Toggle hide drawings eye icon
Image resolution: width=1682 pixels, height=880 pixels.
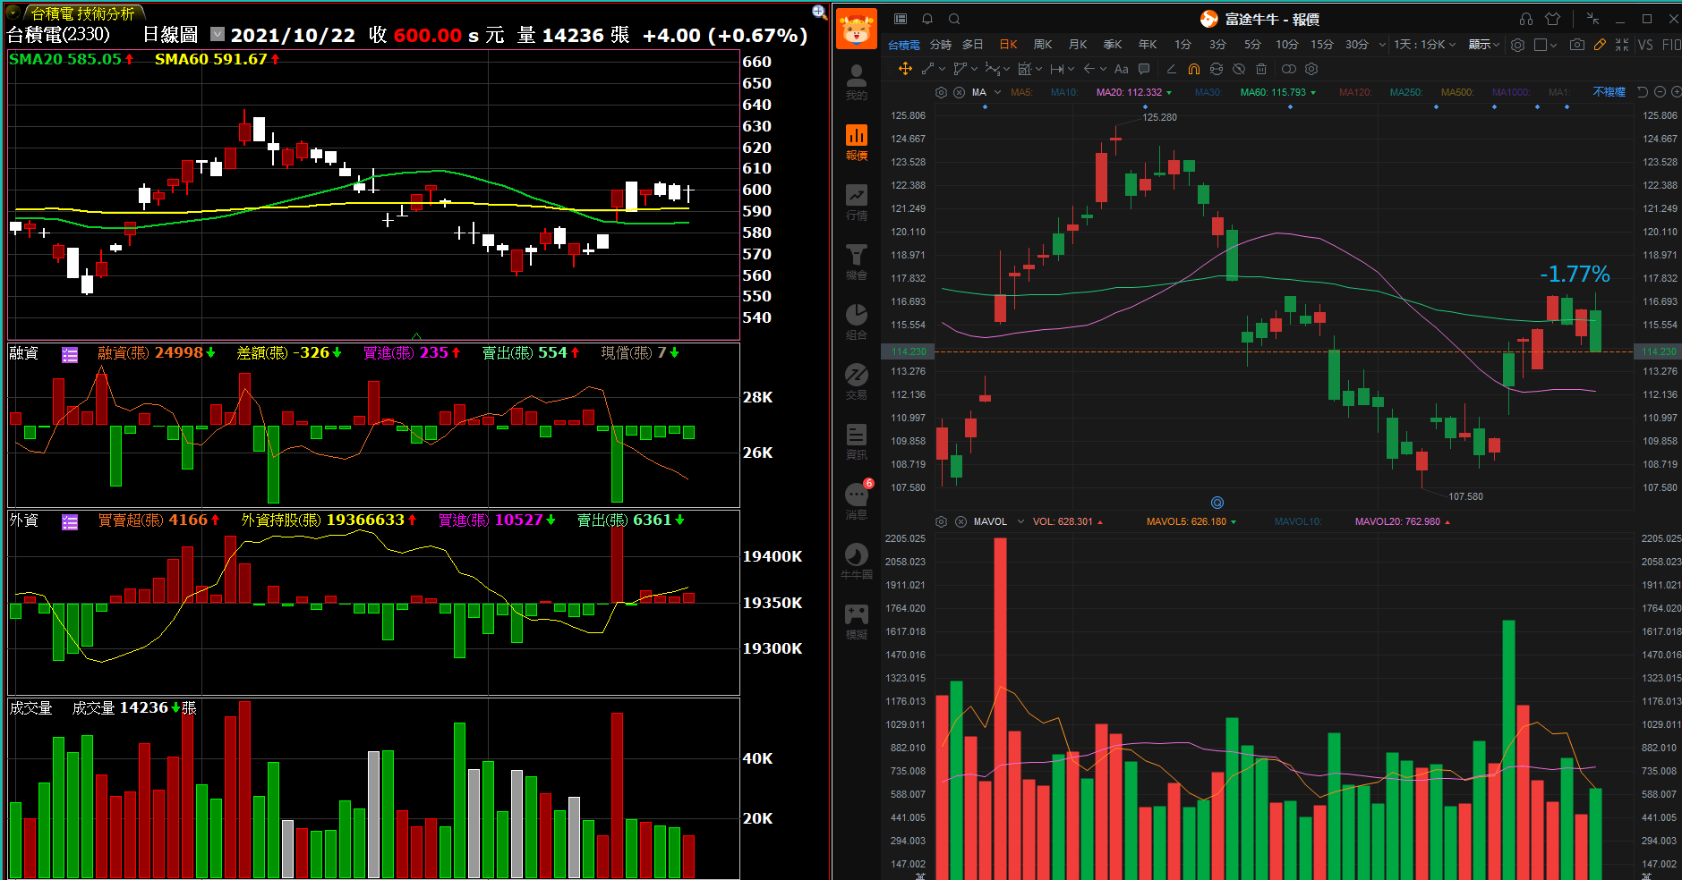point(1239,69)
